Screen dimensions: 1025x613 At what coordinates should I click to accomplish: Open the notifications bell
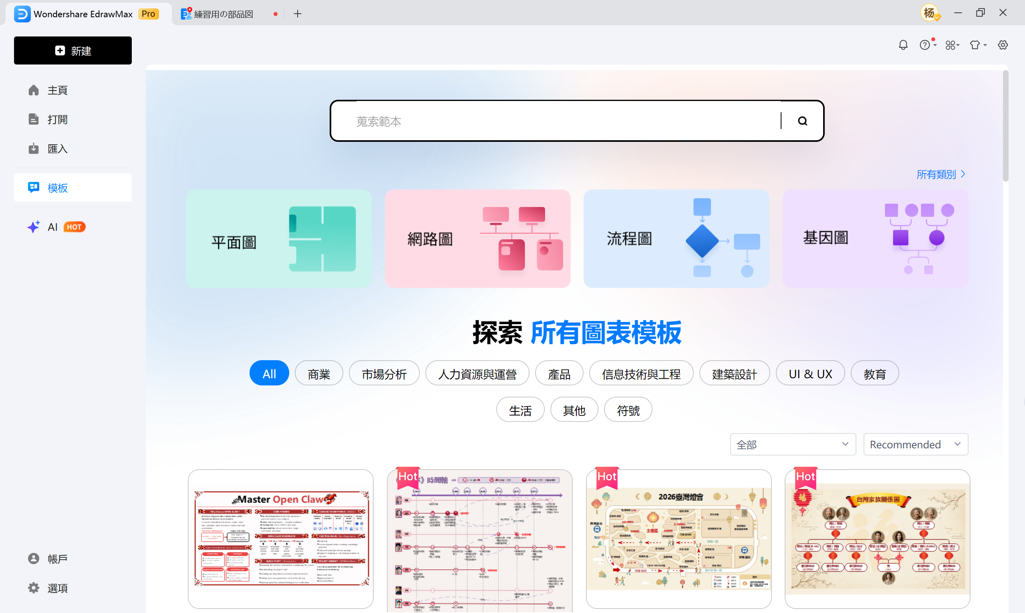pos(903,44)
